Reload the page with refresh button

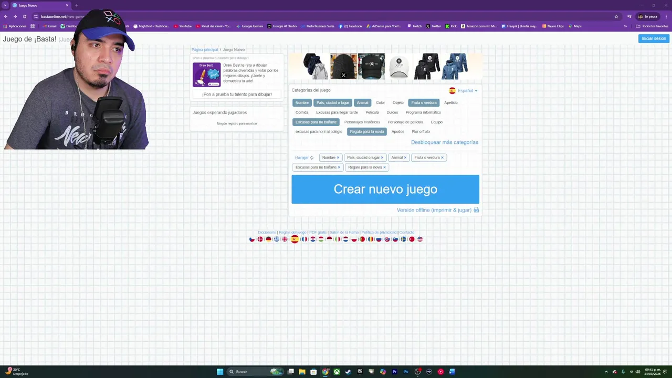(x=24, y=16)
